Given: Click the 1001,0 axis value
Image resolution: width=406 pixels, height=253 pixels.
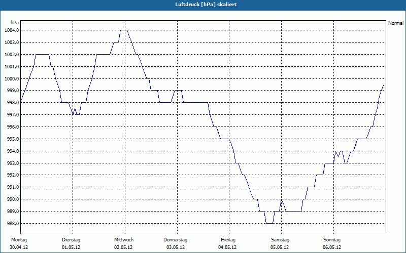Looking at the screenshot, I should click(x=12, y=67).
